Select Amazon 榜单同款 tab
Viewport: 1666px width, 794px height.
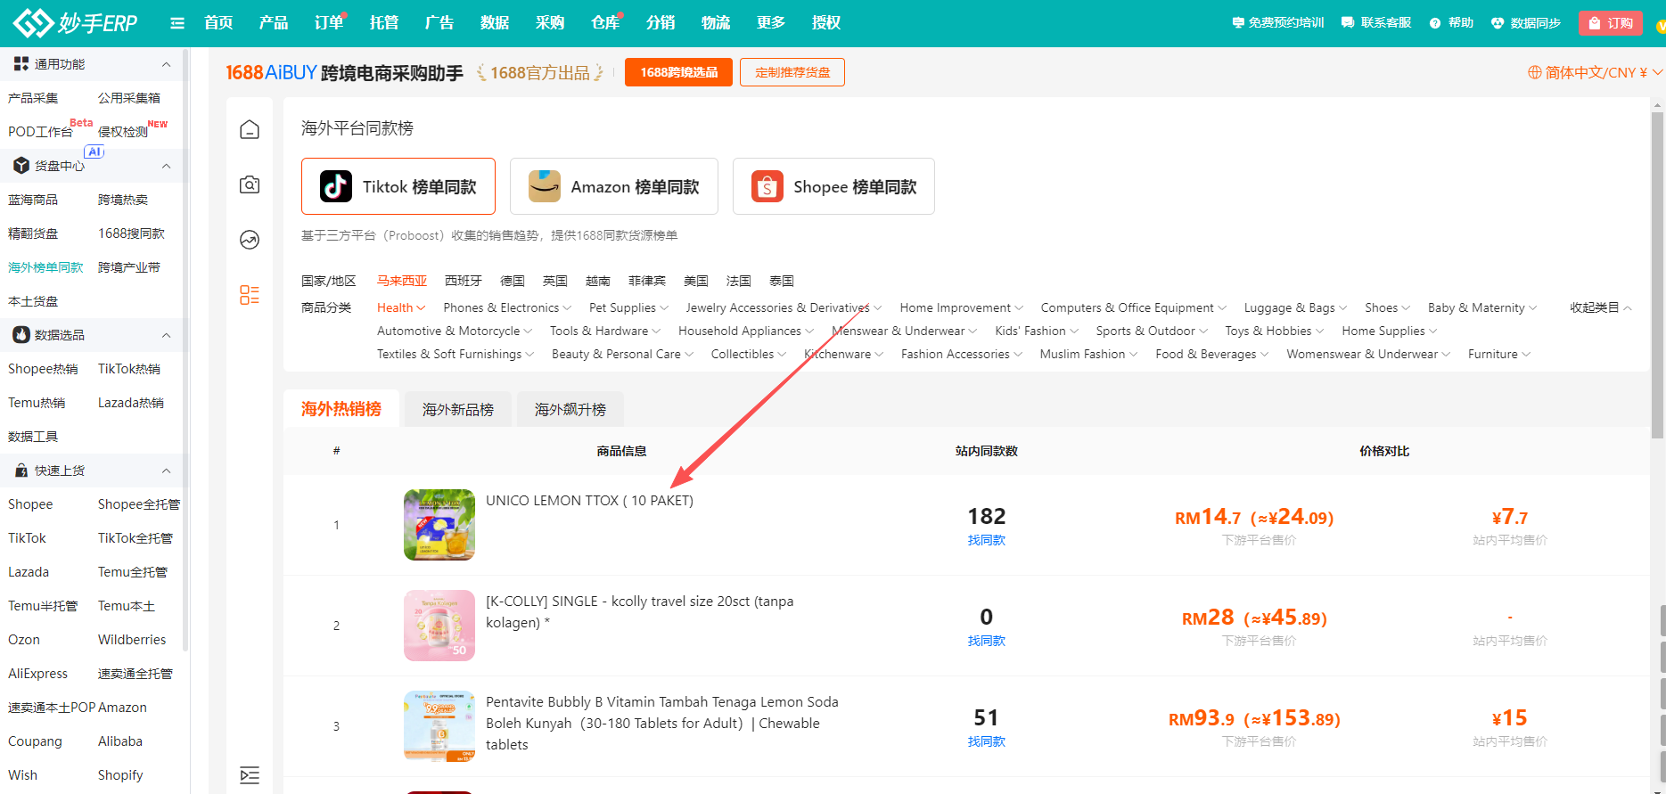pyautogui.click(x=614, y=186)
